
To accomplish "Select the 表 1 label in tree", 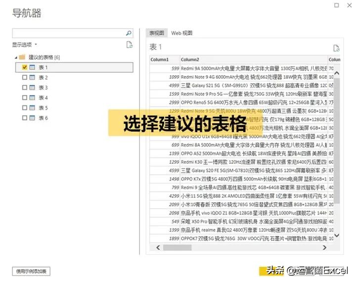I will tap(43, 67).
